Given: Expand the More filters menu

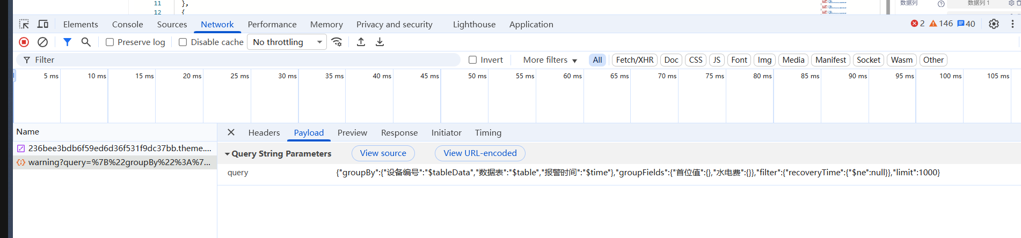Looking at the screenshot, I should [x=550, y=60].
